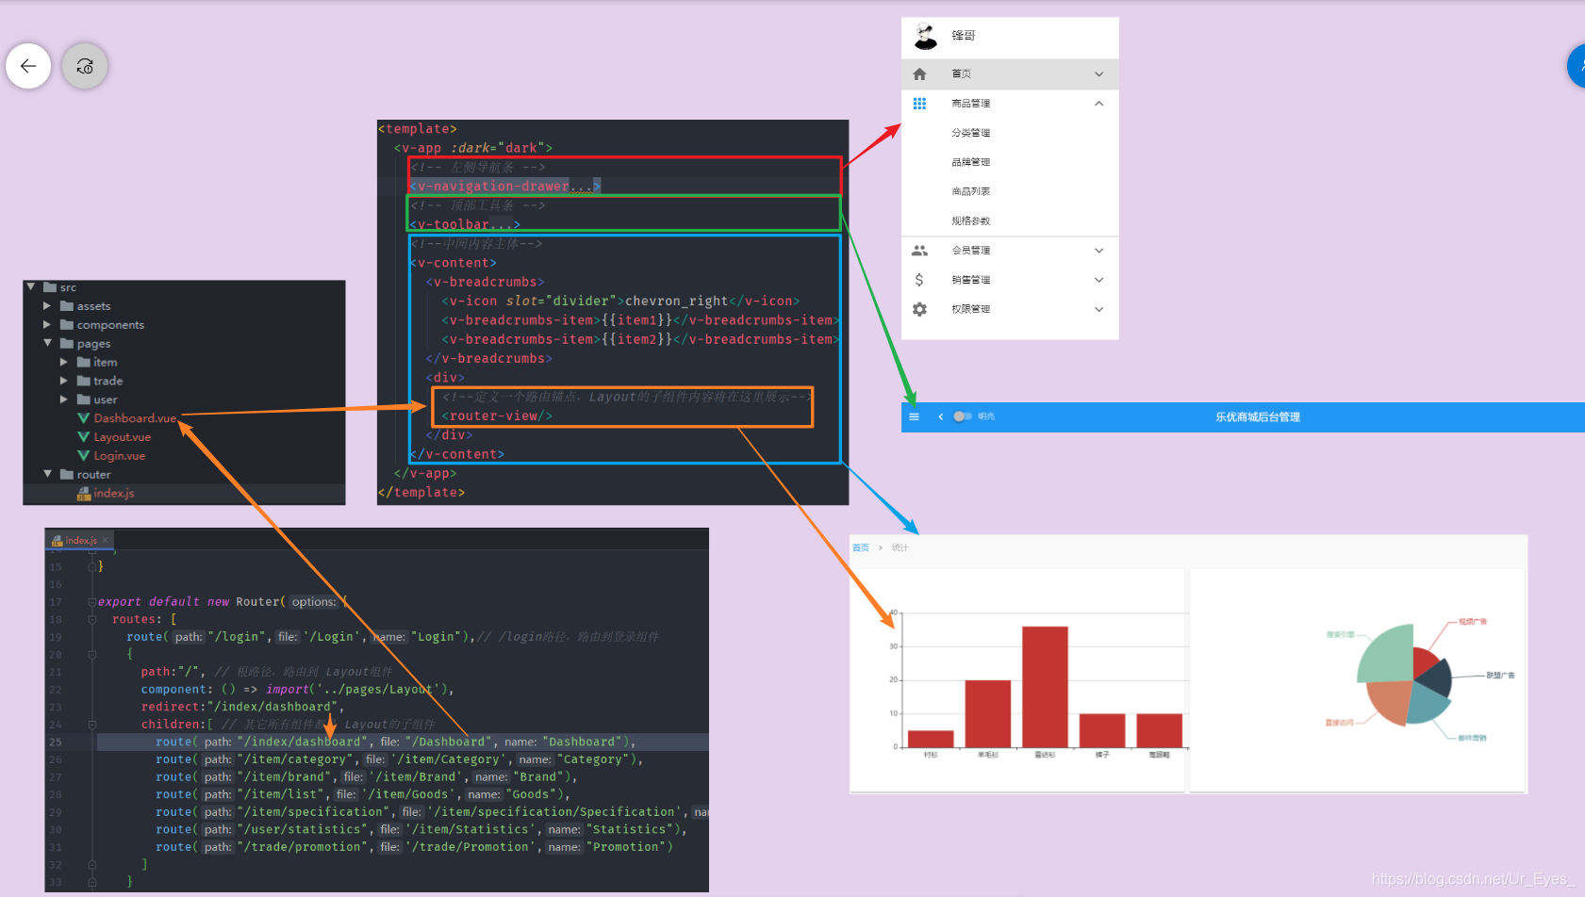Viewport: 1585px width, 897px height.
Task: Expand the 首页 menu chevron
Action: [x=1098, y=73]
